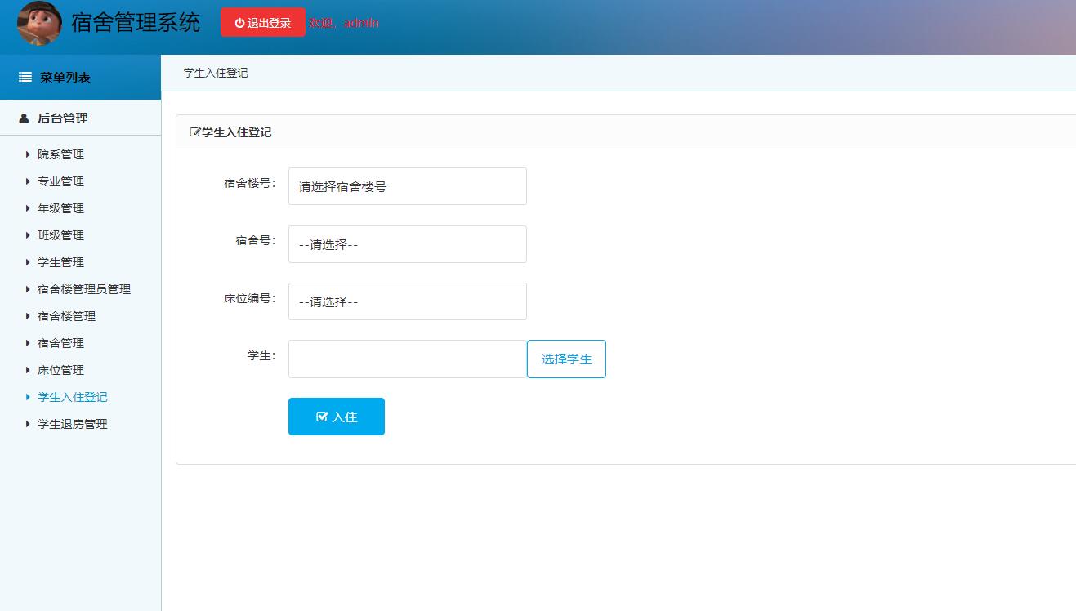The width and height of the screenshot is (1076, 611).
Task: Open the 床位编号 dropdown
Action: tap(407, 301)
